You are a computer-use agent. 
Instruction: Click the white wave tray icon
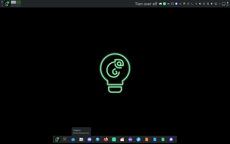coord(168,4)
